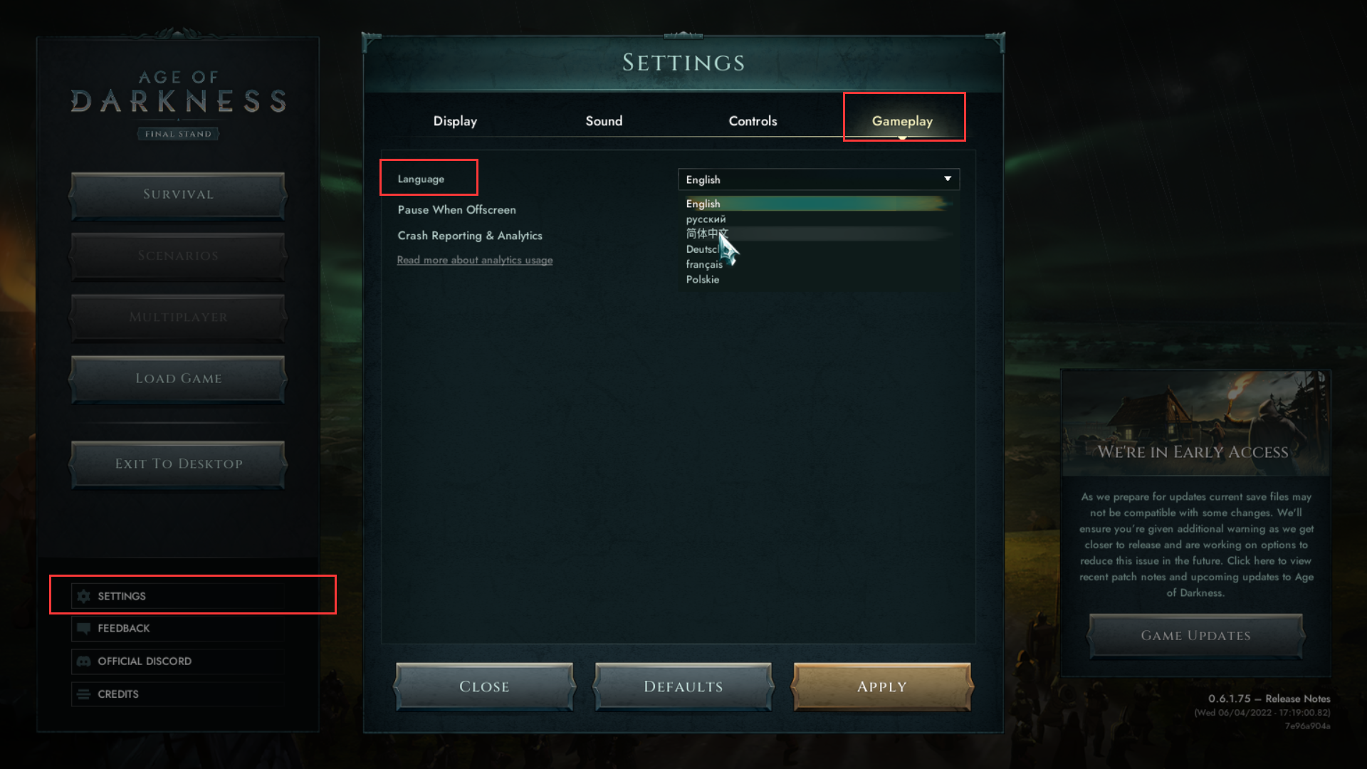
Task: Expand the Language dropdown arrow
Action: pos(948,179)
